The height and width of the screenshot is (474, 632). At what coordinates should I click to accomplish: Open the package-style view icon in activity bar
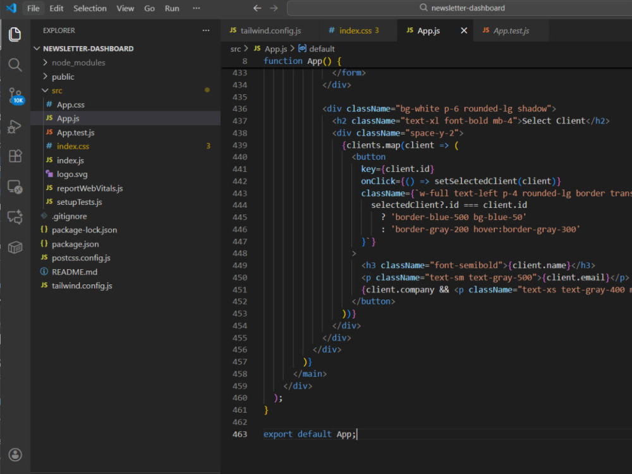point(15,247)
